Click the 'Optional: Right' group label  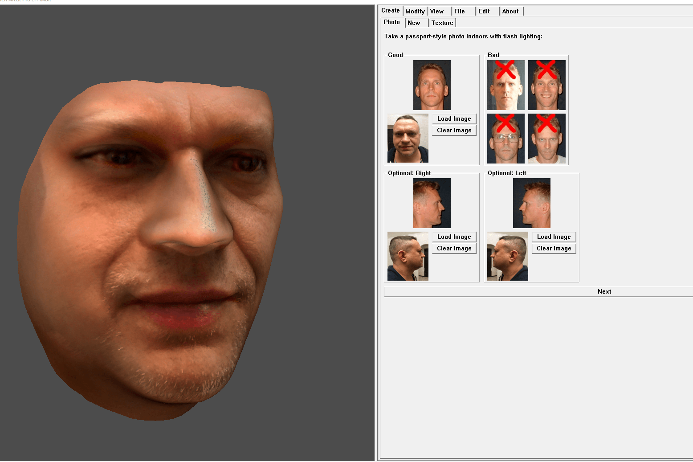(409, 173)
